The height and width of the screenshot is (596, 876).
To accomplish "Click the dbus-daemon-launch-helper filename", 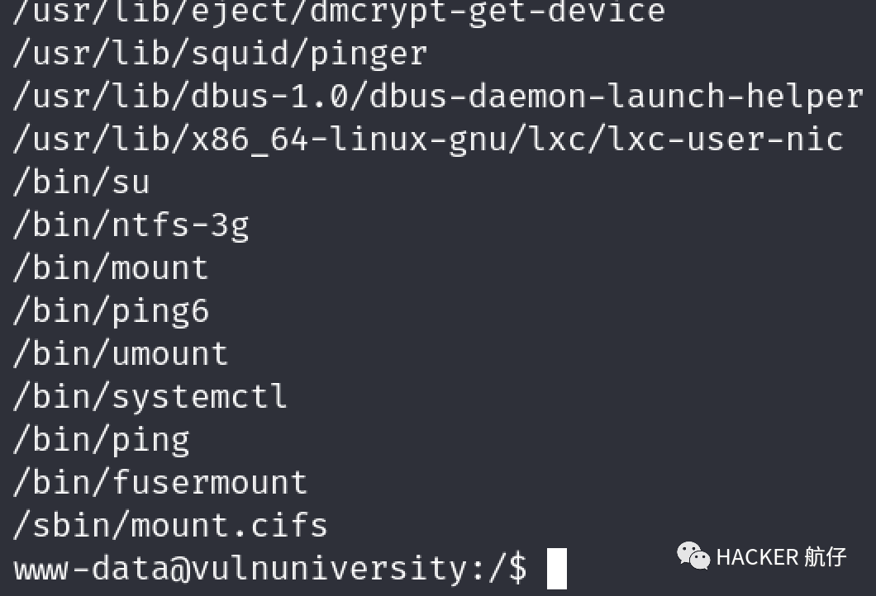I will (x=617, y=97).
